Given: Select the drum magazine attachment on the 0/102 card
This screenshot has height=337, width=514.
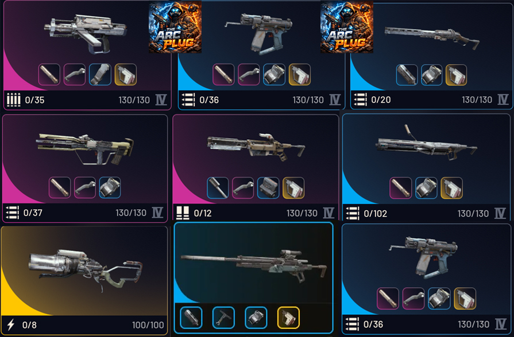Looking at the screenshot, I should (x=426, y=188).
